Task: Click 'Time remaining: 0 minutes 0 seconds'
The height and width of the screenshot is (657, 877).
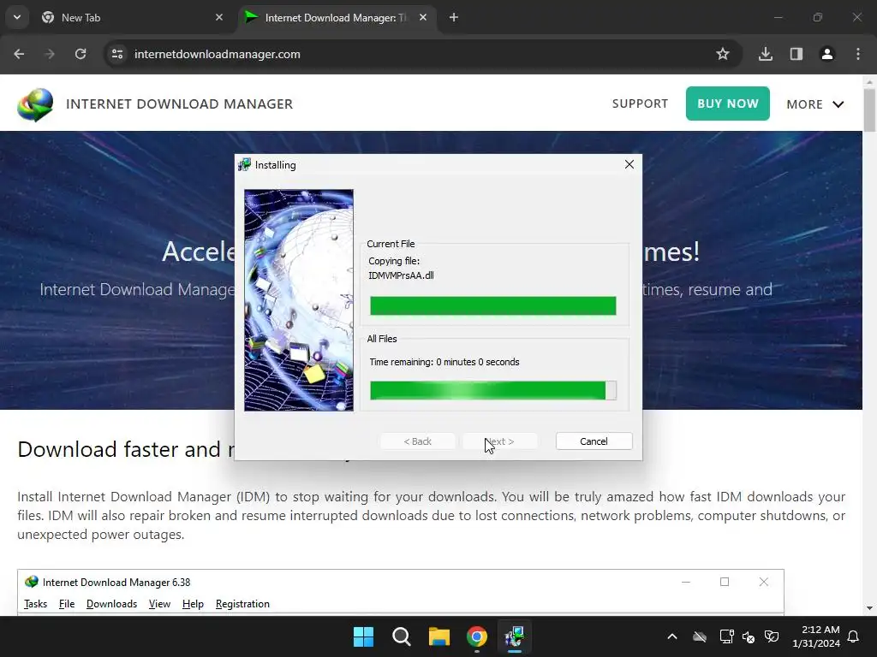Action: 444,362
